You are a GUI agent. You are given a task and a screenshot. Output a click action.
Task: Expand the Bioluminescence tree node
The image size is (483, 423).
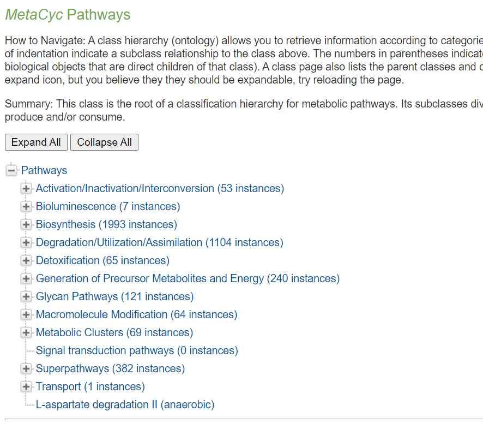coord(26,207)
